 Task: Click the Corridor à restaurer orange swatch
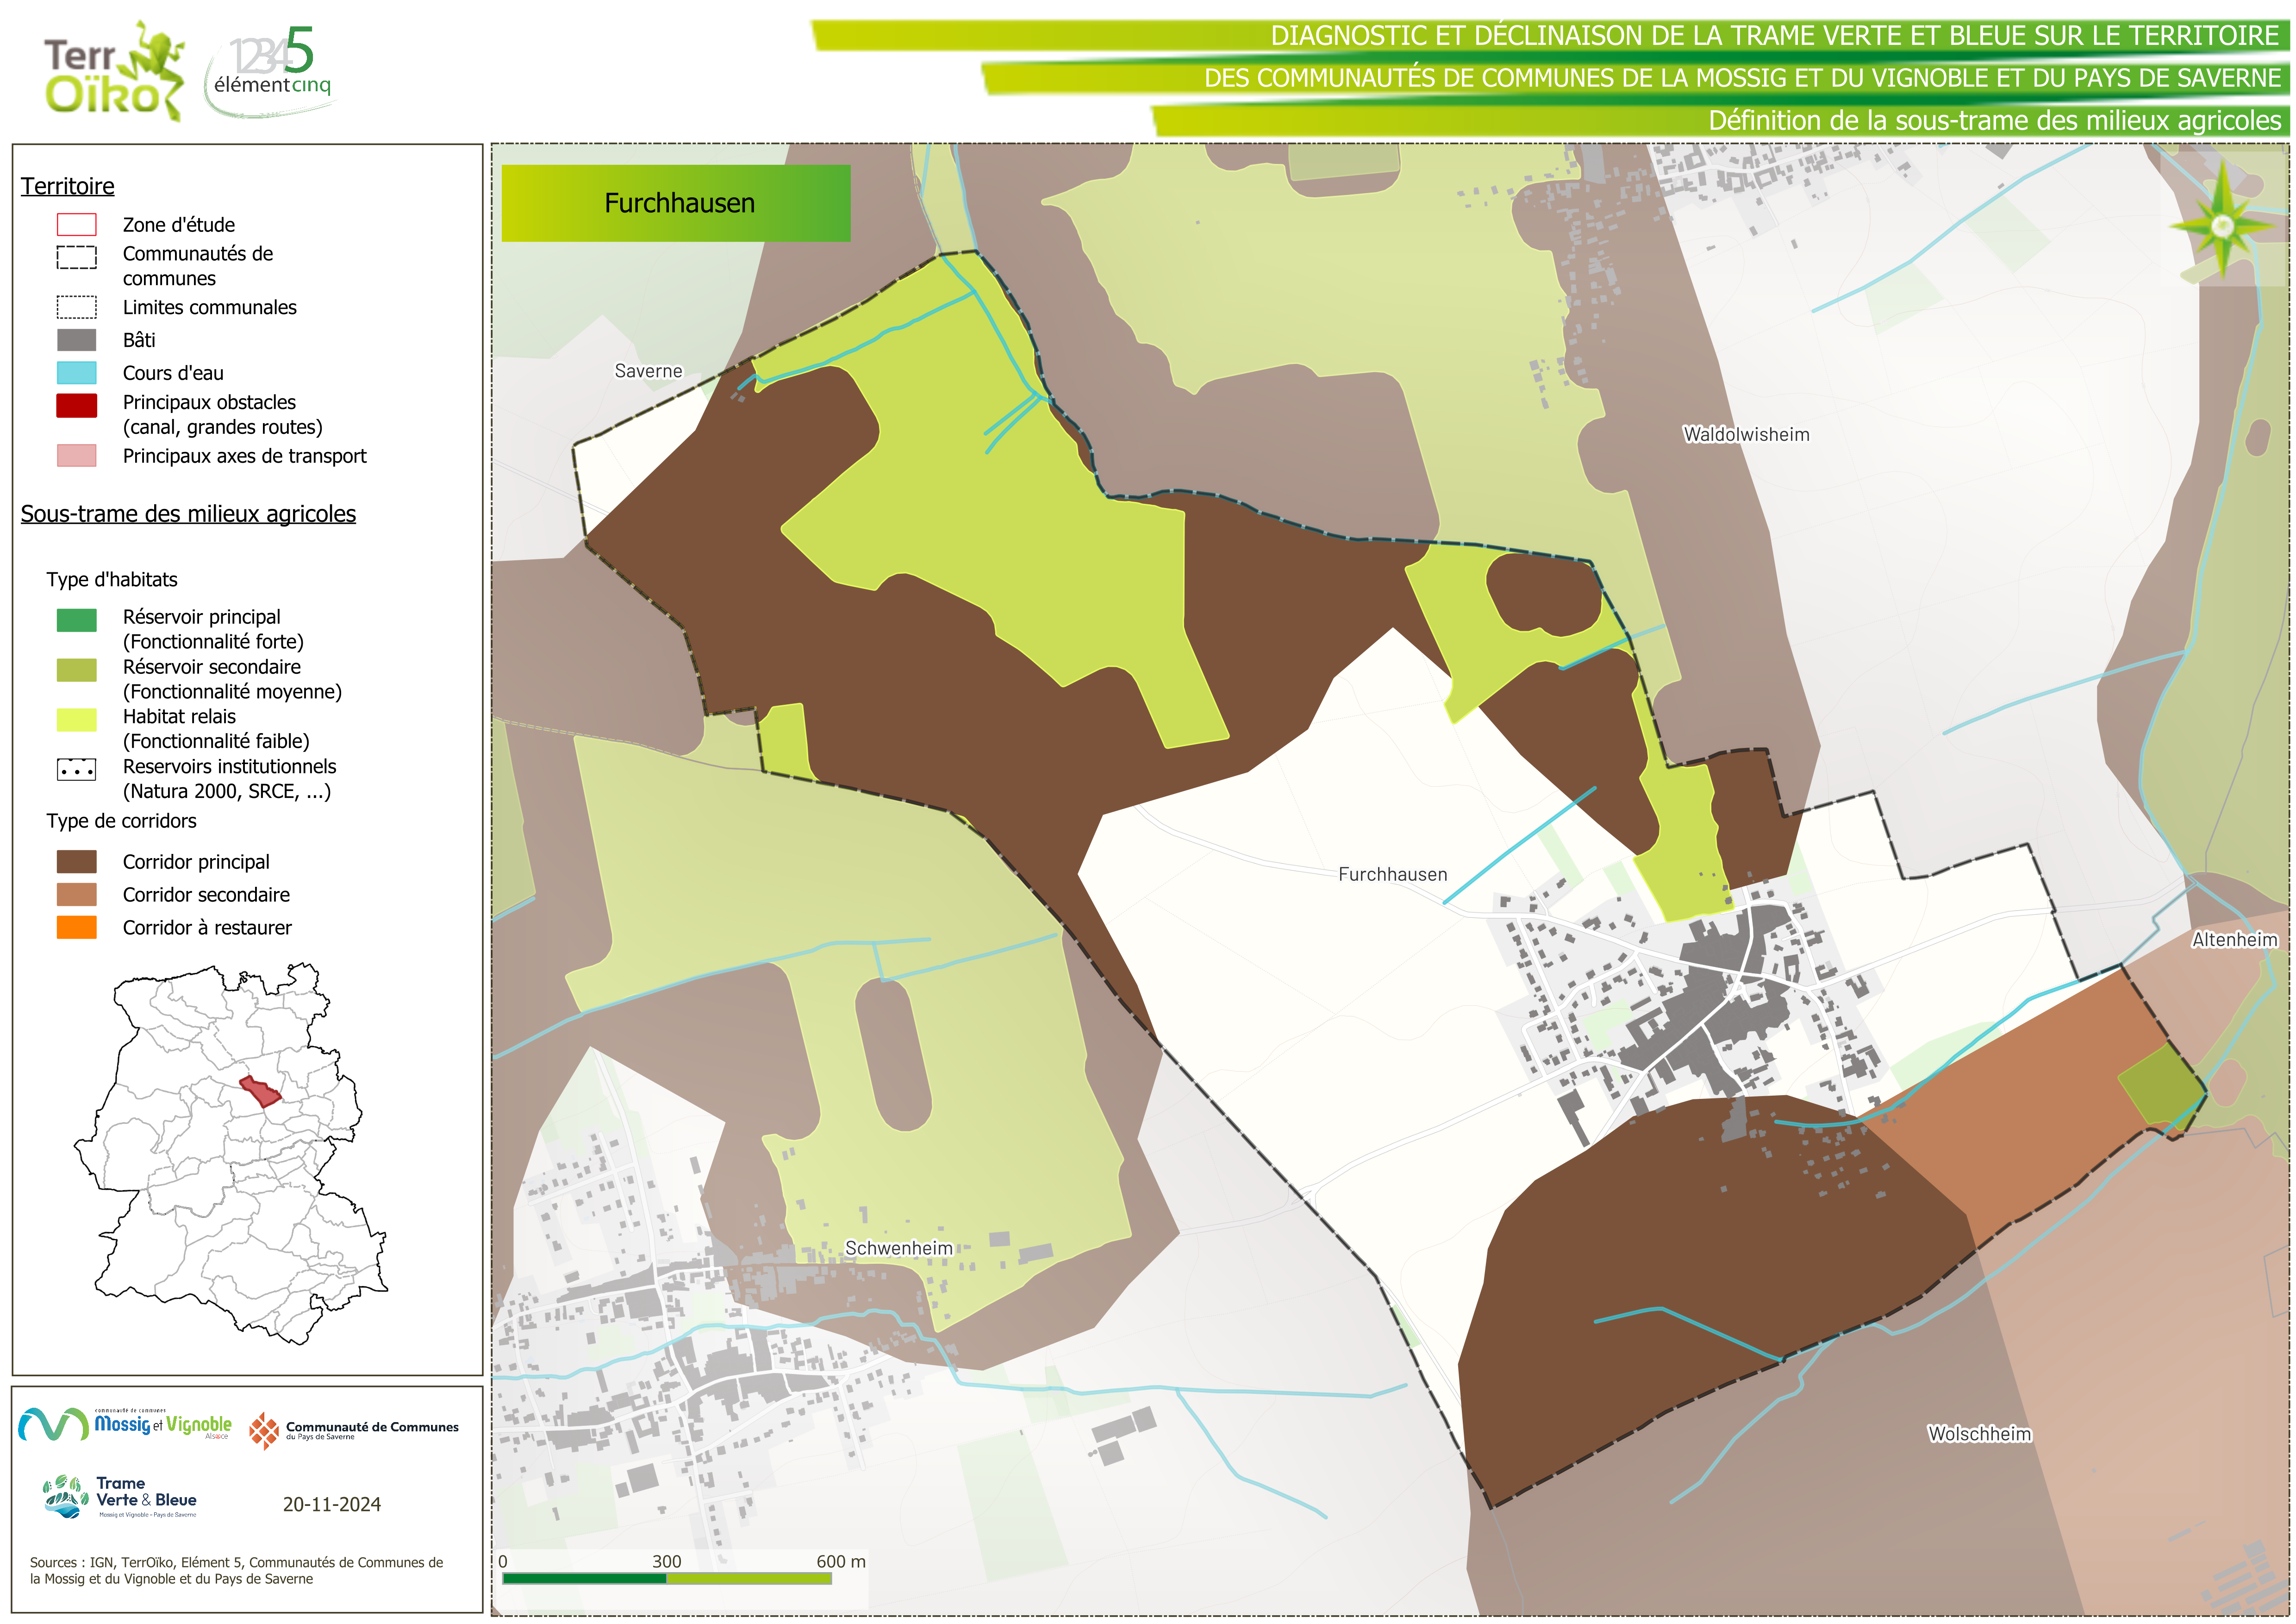tap(77, 928)
